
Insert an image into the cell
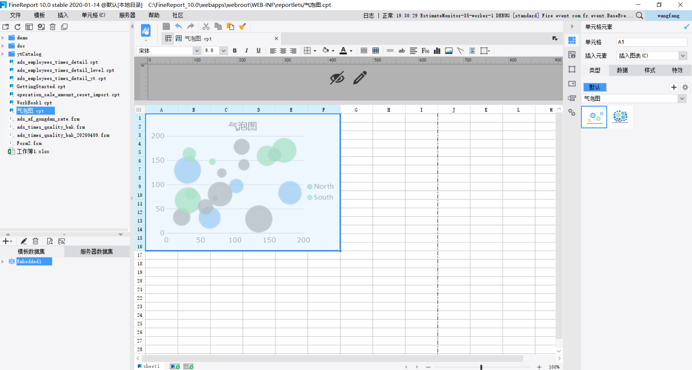(449, 51)
